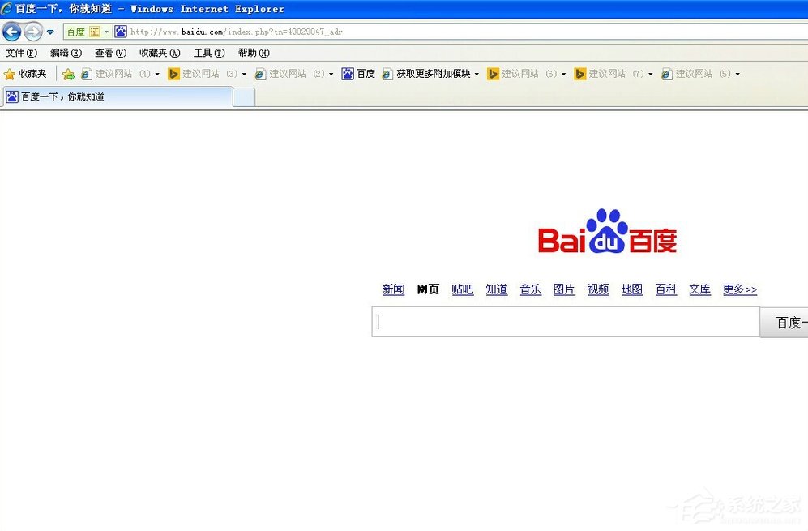
Task: Open the dropdown beside the 百度 证 badge
Action: [106, 32]
